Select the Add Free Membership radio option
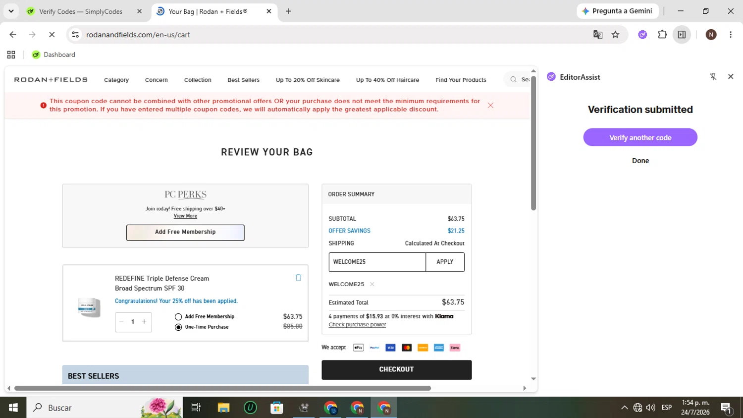743x418 pixels. (x=178, y=317)
